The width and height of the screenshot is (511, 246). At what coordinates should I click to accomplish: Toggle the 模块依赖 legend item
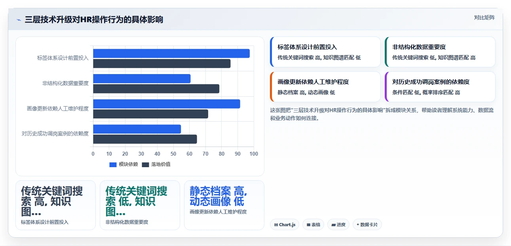(123, 164)
